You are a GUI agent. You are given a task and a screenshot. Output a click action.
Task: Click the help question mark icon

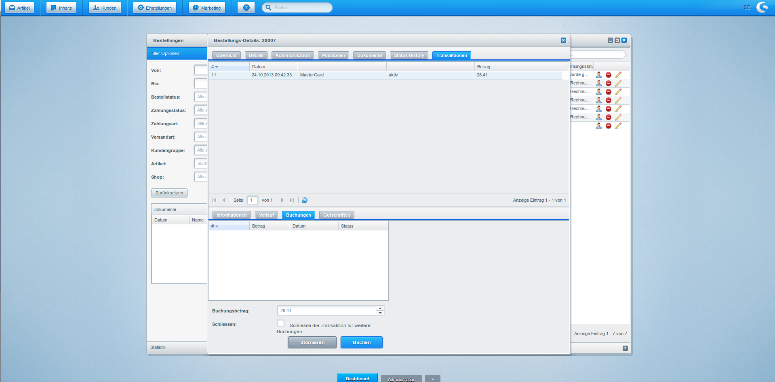[246, 8]
